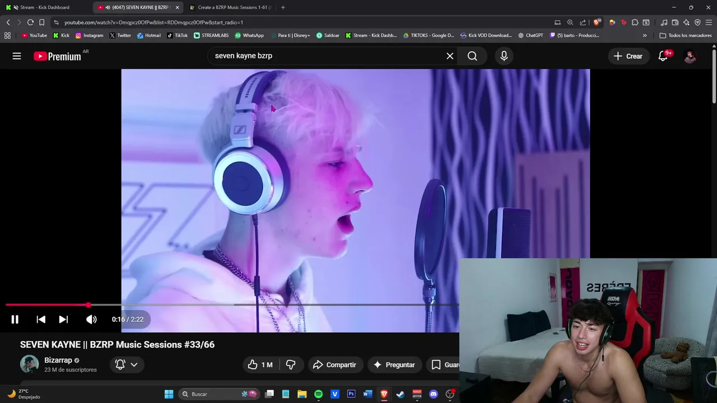
Task: Click the magnifier search button
Action: tap(472, 56)
